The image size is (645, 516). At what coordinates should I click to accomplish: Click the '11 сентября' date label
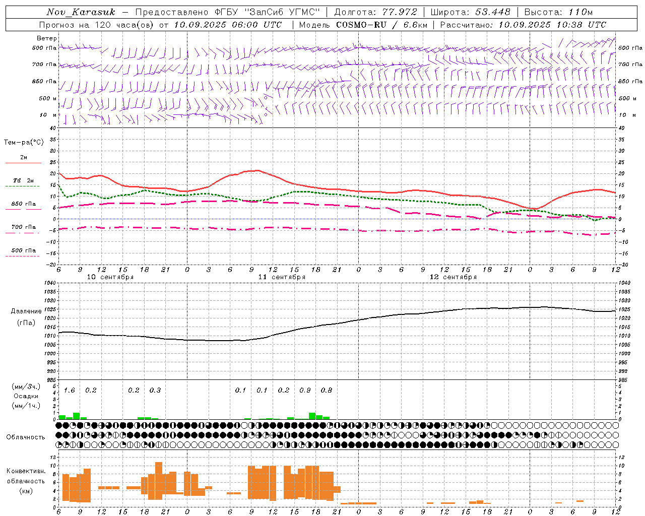pyautogui.click(x=282, y=277)
